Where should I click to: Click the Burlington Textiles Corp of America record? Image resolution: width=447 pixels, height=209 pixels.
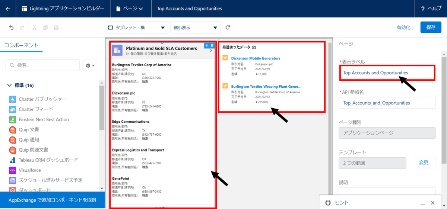(x=142, y=65)
